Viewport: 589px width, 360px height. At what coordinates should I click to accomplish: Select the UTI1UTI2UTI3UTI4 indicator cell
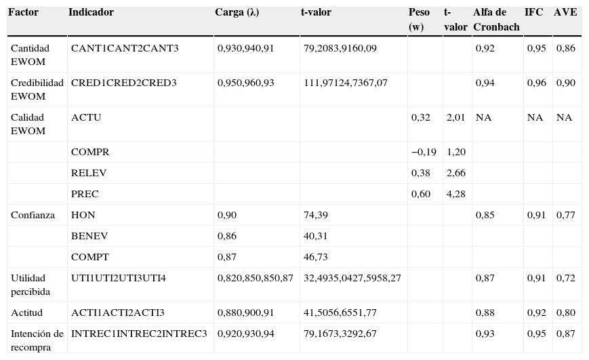click(118, 278)
